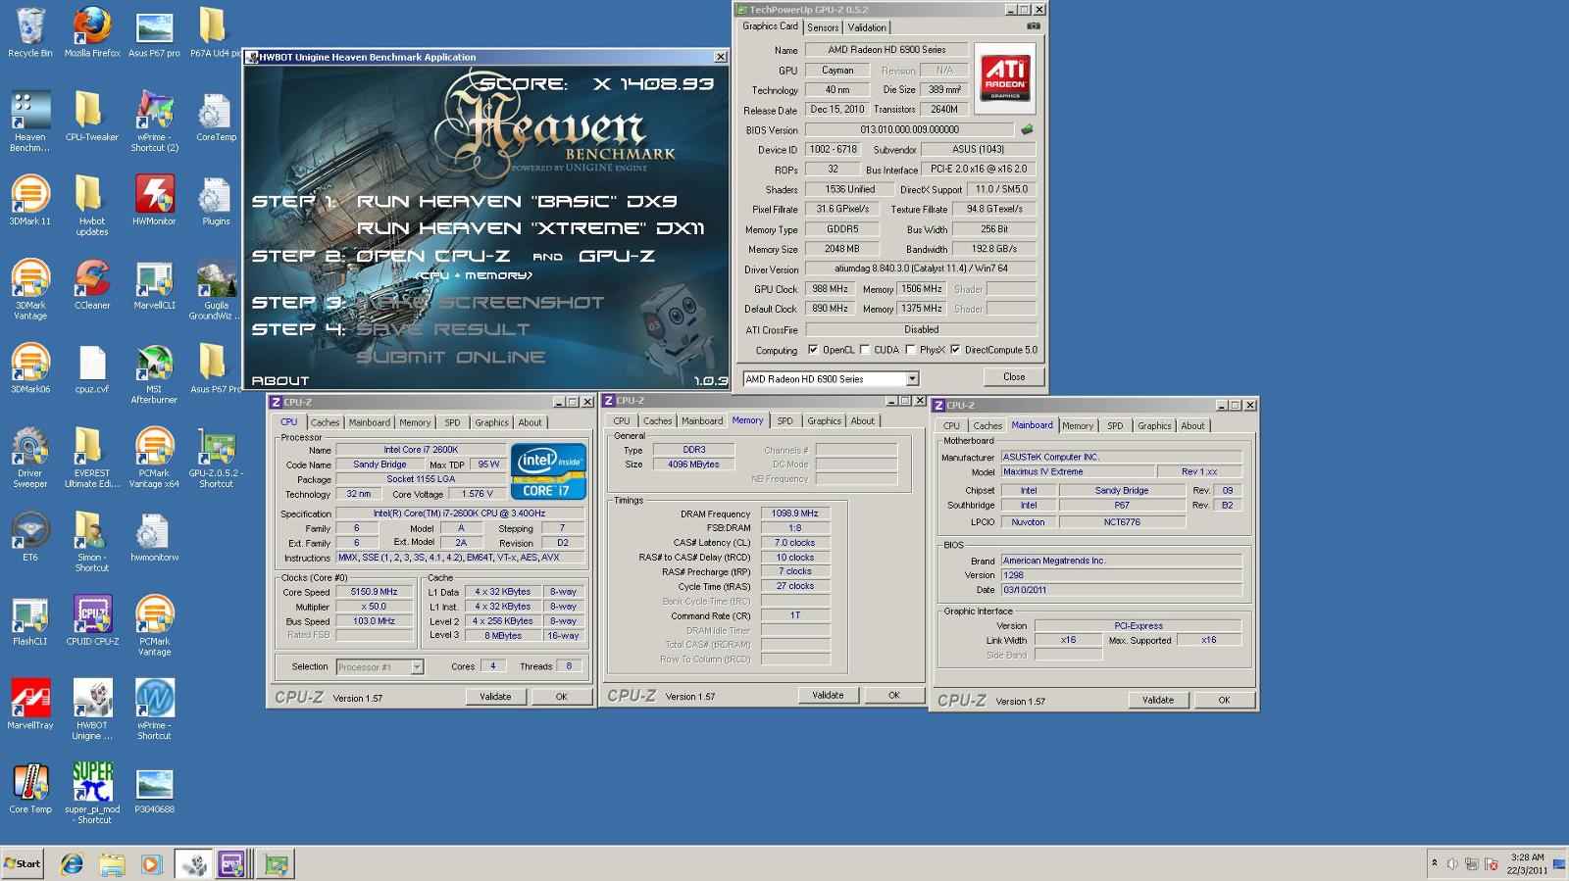Toggle the OpenCL checkbox in GPU-Z

pos(813,350)
